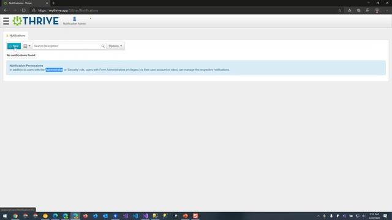Click 'No notifications found.' text
The image size is (392, 220).
21,55
